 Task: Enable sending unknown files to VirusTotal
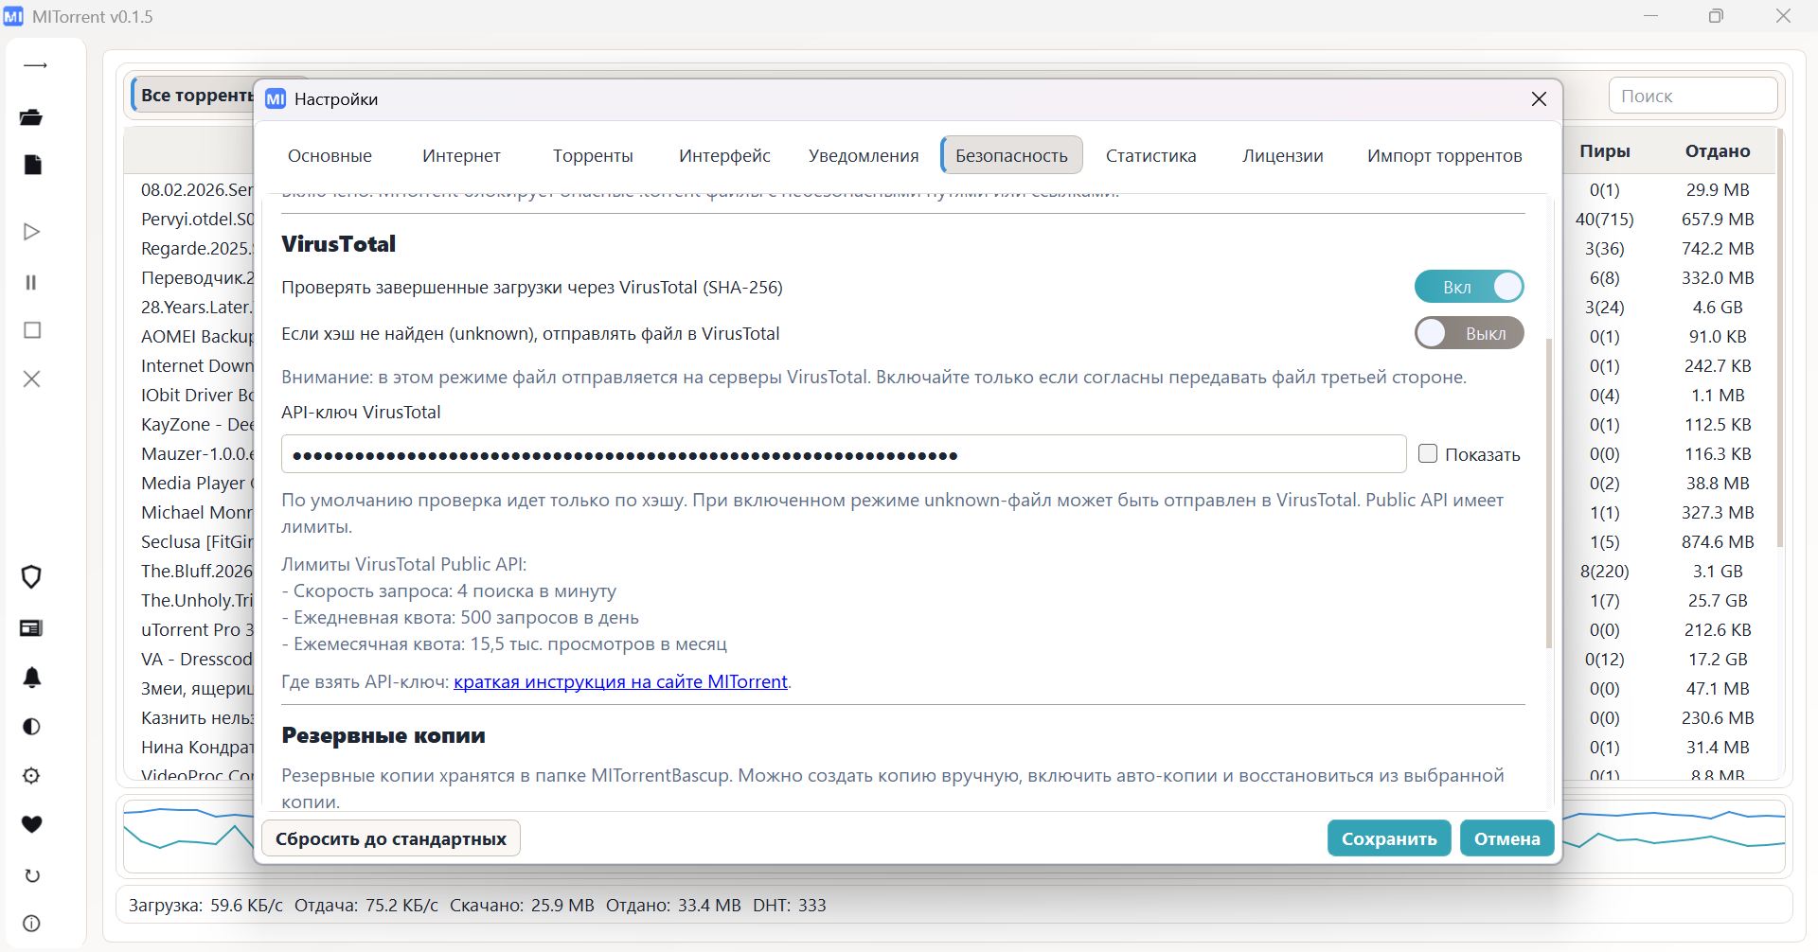pyautogui.click(x=1469, y=333)
